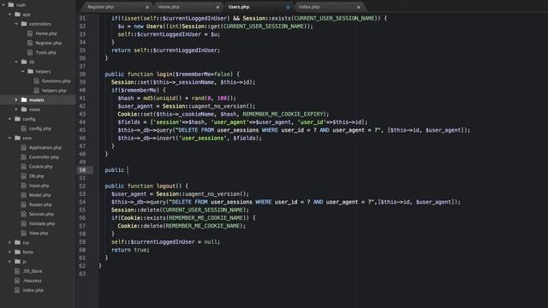Click the .htaccess file icon
Viewport: 548px width, 308px height.
[x=17, y=281]
